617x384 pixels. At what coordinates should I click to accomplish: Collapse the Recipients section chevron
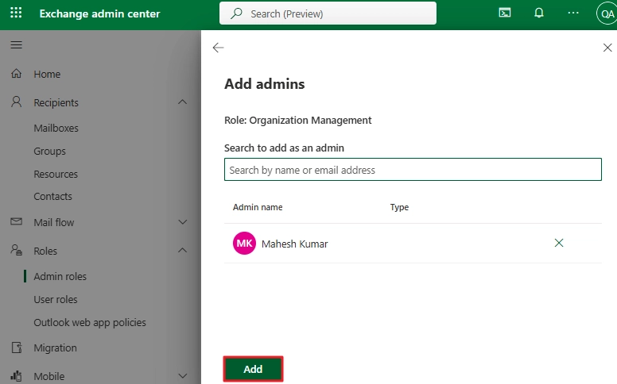[x=182, y=102]
